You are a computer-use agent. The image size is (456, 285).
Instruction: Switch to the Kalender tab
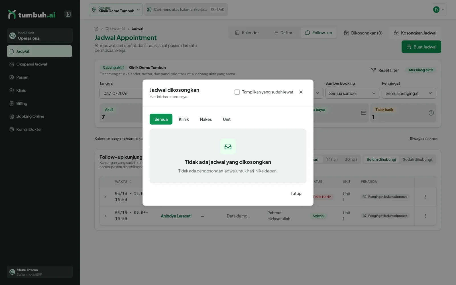[x=247, y=33]
